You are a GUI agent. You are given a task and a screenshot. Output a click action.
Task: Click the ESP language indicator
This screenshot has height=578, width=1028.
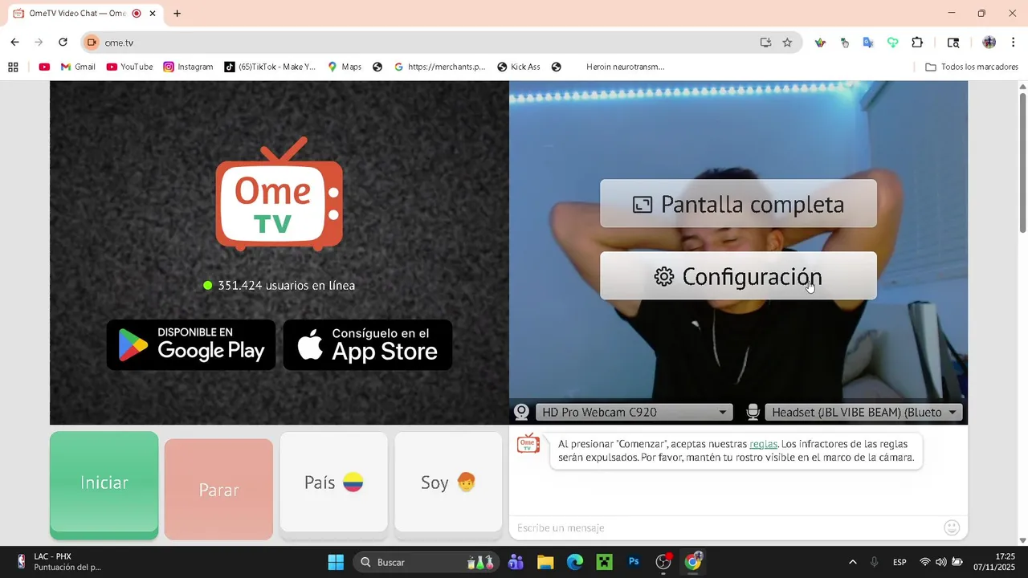899,562
